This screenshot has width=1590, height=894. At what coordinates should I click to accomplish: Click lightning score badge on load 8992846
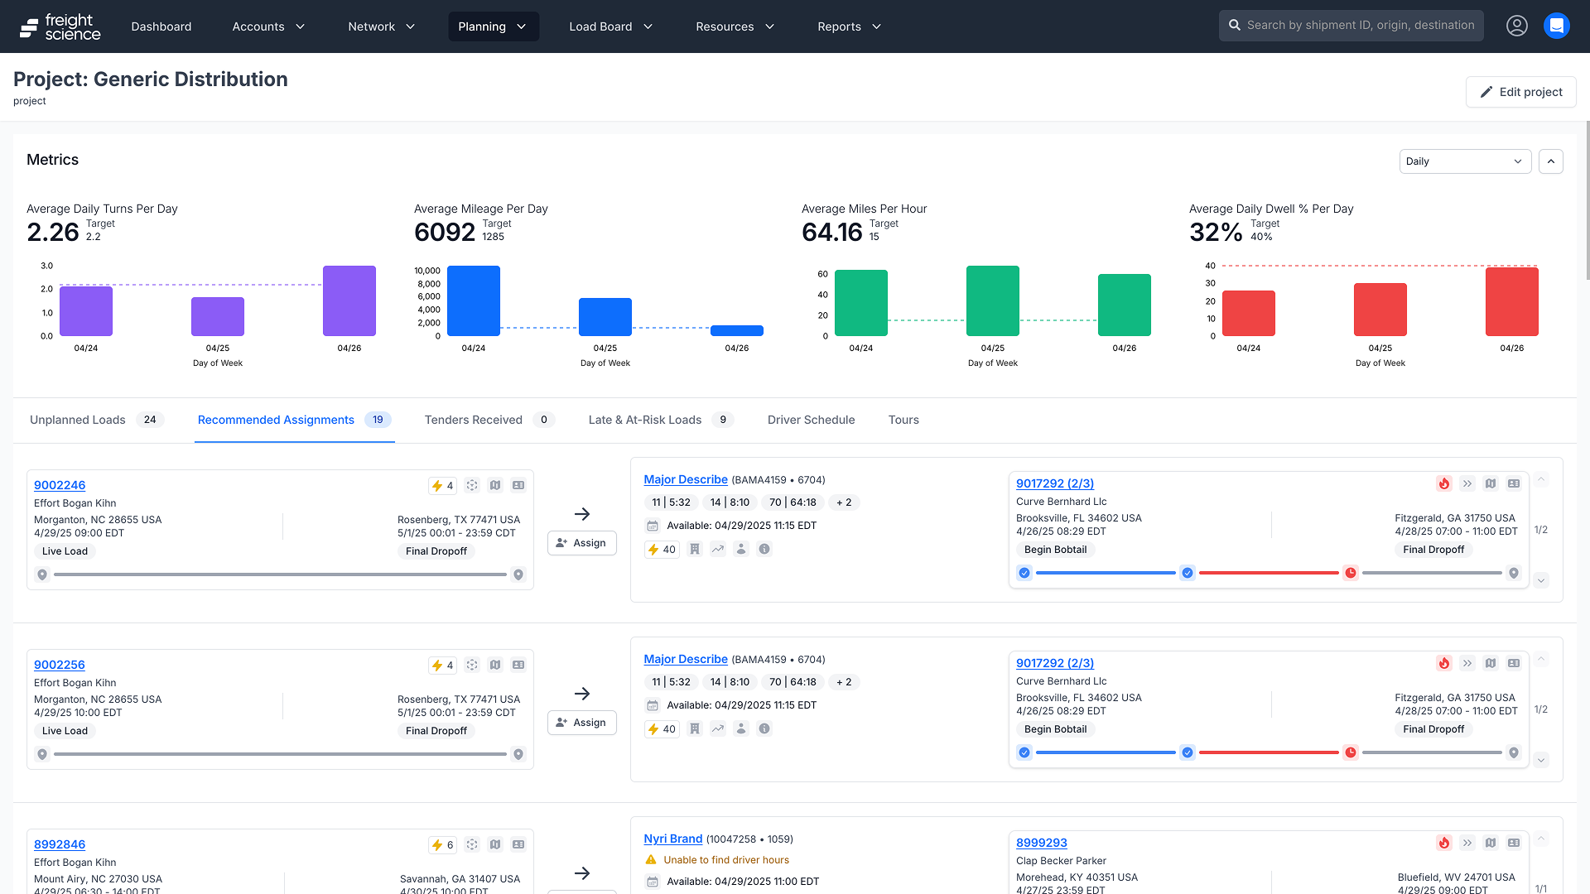[442, 844]
